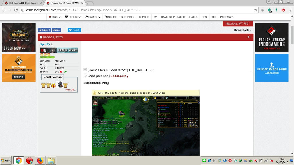
Task: View site information icon in address bar
Action: pyautogui.click(x=23, y=10)
